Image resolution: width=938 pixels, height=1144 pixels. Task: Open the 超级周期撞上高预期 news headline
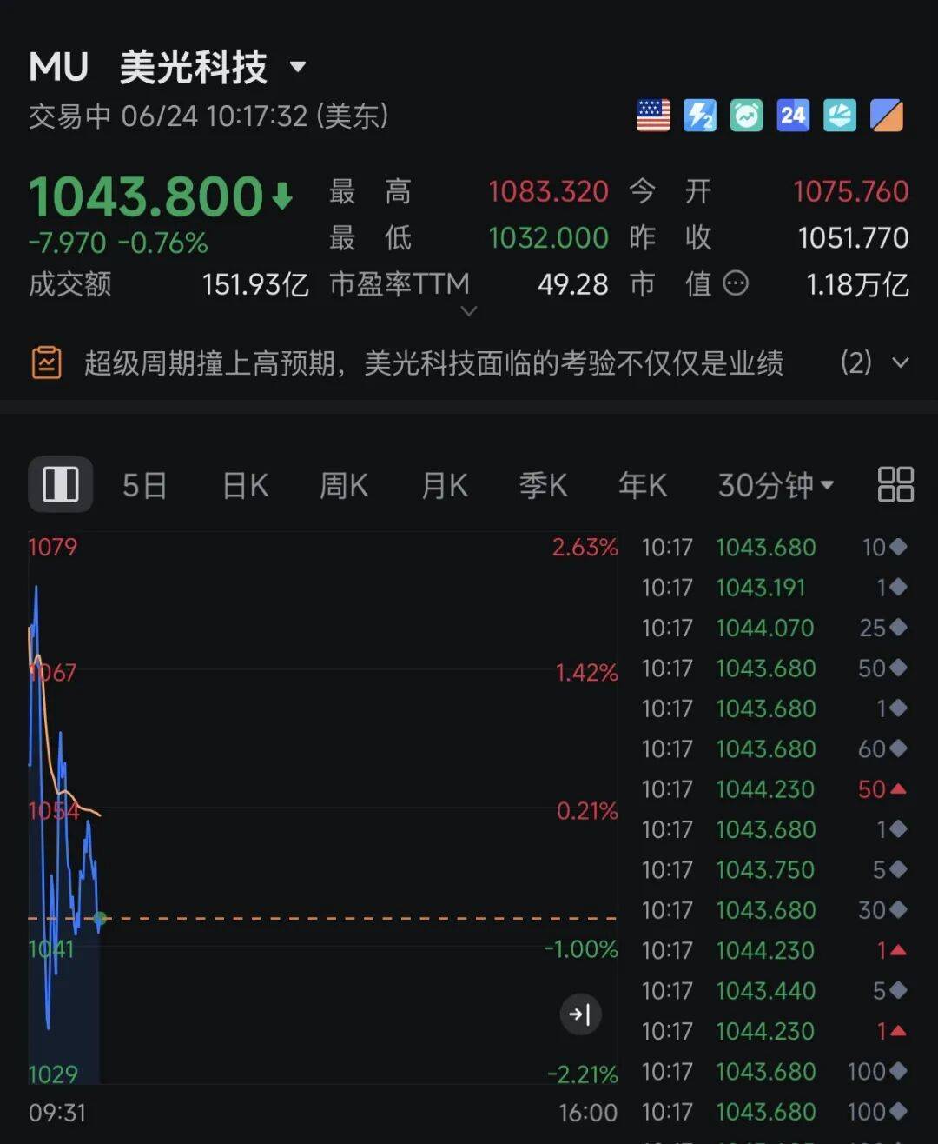(433, 362)
